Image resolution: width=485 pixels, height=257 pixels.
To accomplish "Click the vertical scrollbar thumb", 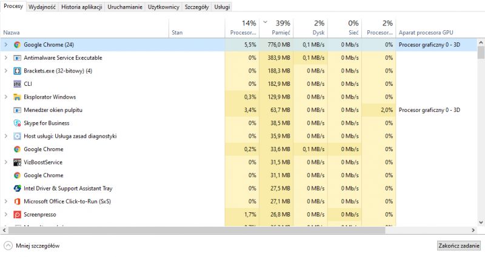I will [x=481, y=53].
